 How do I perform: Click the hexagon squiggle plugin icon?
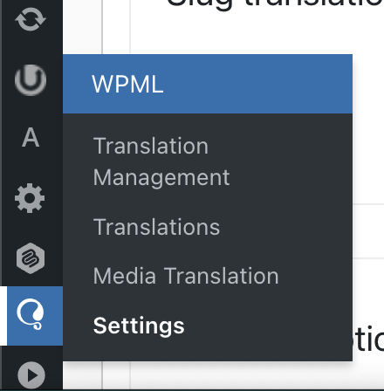tap(31, 258)
